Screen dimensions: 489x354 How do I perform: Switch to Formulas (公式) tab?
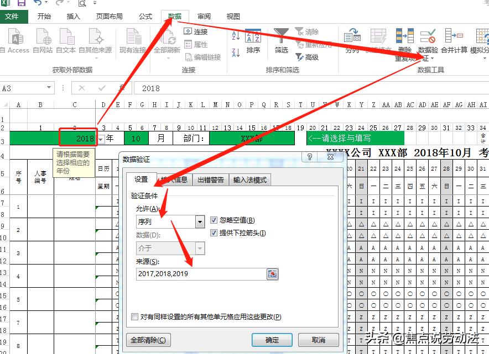pyautogui.click(x=145, y=17)
